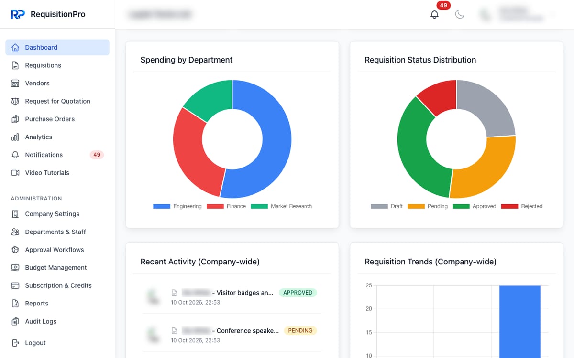Click the red 49 badge on header bell
This screenshot has height=358, width=574.
(443, 5)
